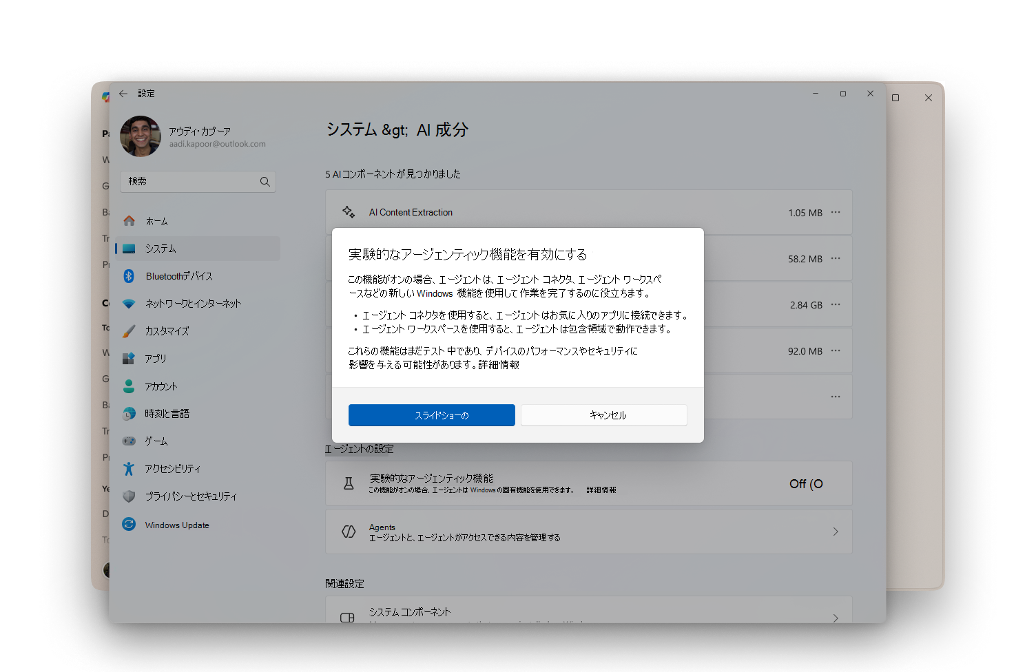Open more options for the 92.0 MB component
Image resolution: width=1036 pixels, height=672 pixels.
[x=836, y=350]
